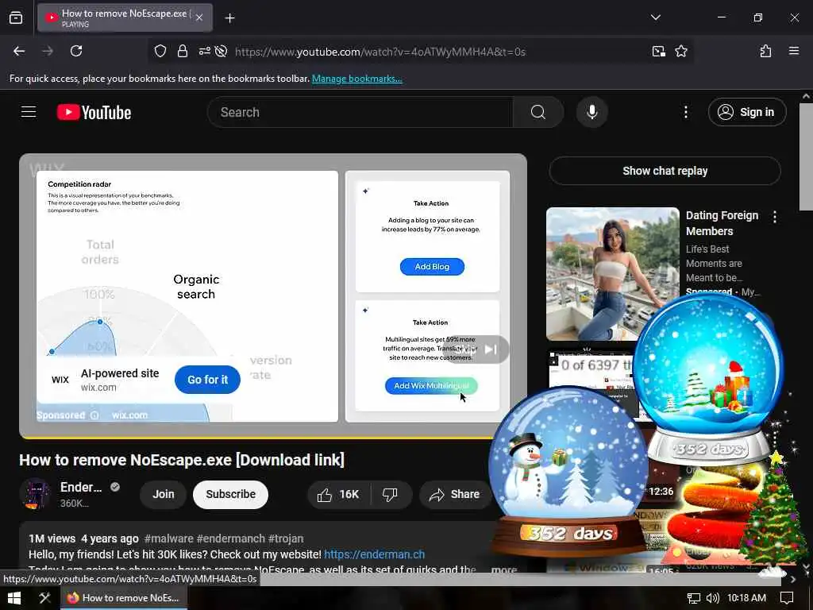Reload the current page
This screenshot has height=610, width=813.
point(76,51)
